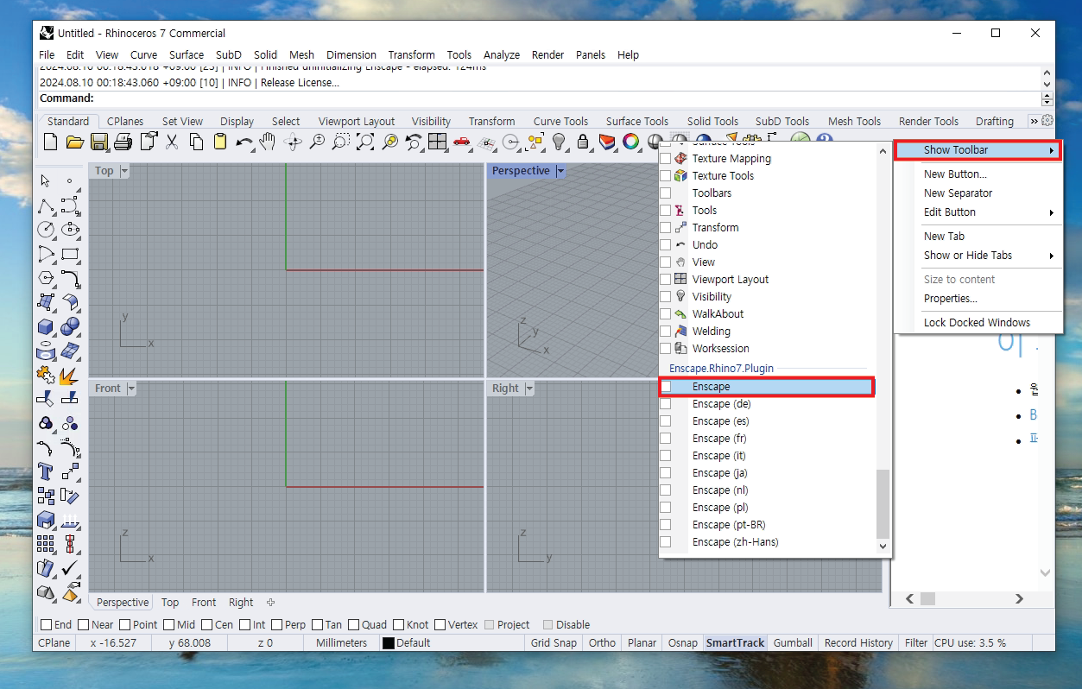
Task: Check the Enscape toolbar checkbox
Action: 666,387
